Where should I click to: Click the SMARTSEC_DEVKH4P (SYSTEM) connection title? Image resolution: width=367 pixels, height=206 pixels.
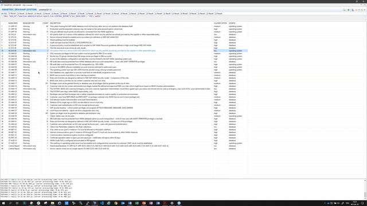pyautogui.click(x=19, y=10)
